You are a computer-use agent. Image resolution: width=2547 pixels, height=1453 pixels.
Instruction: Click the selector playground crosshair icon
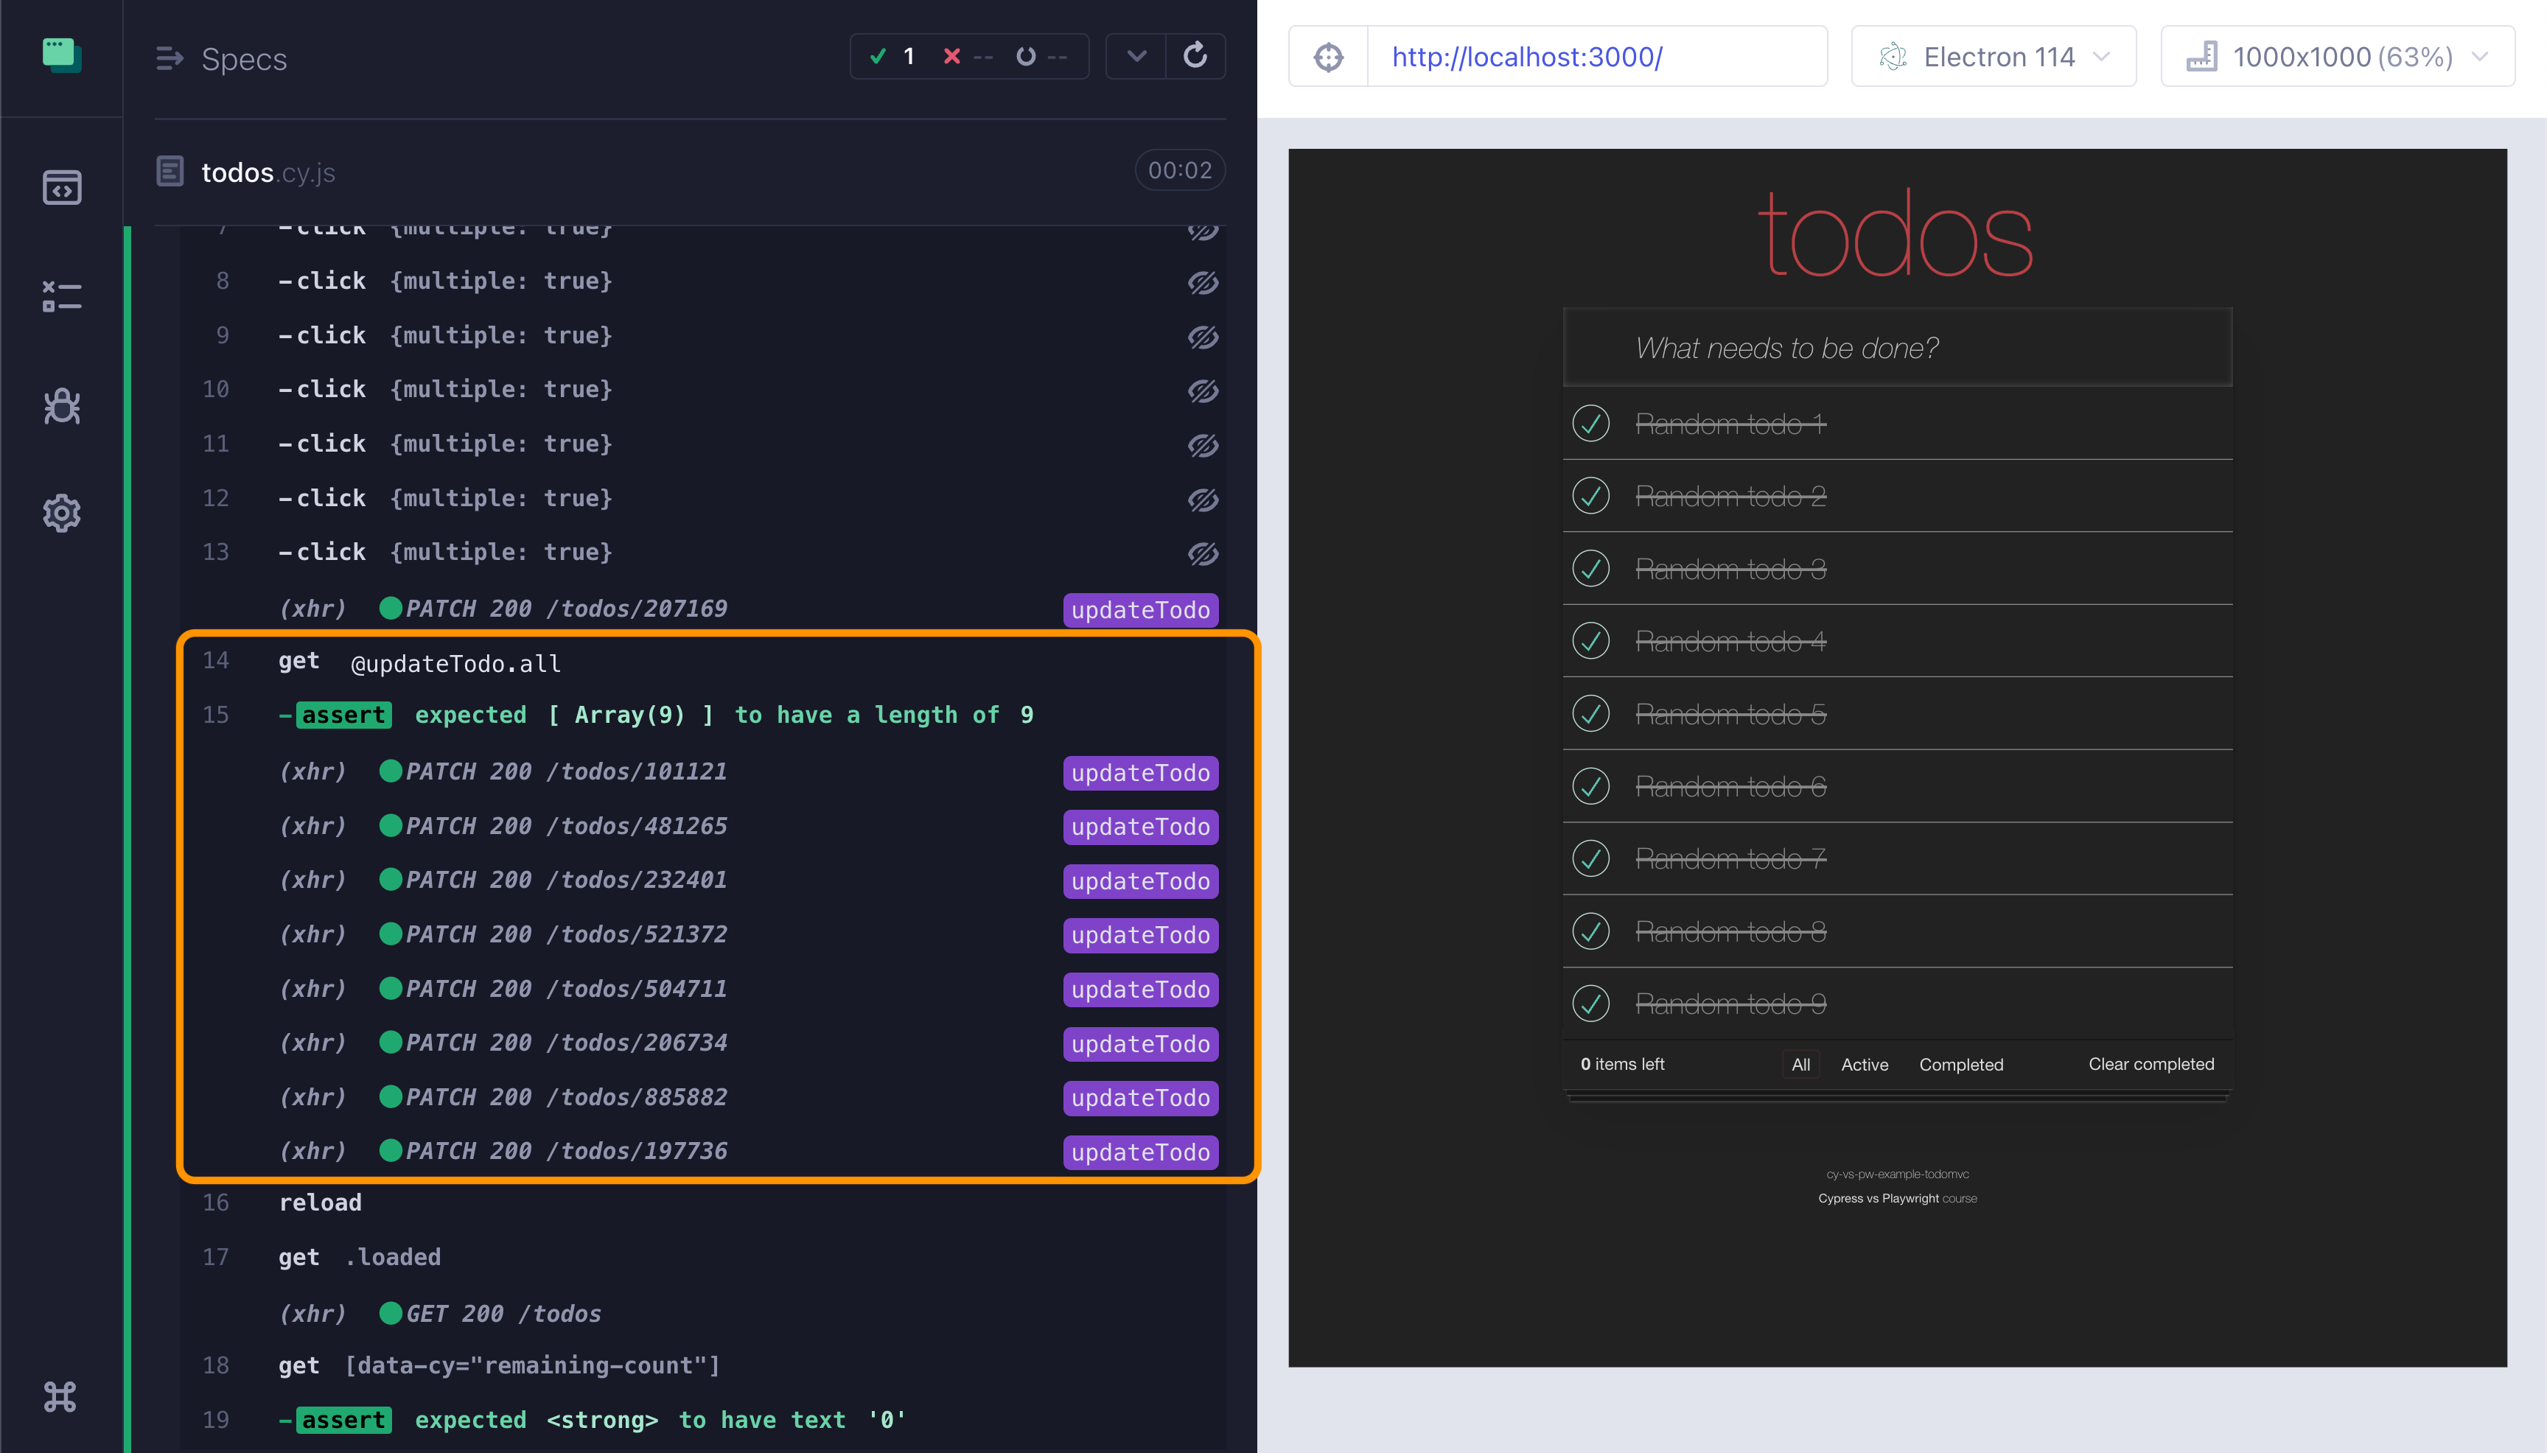pos(1328,57)
